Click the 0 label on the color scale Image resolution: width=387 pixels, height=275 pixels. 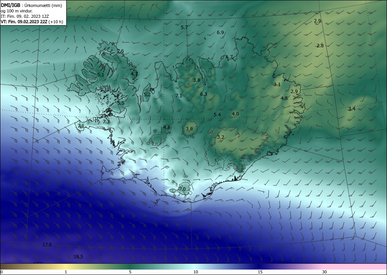click(2, 272)
